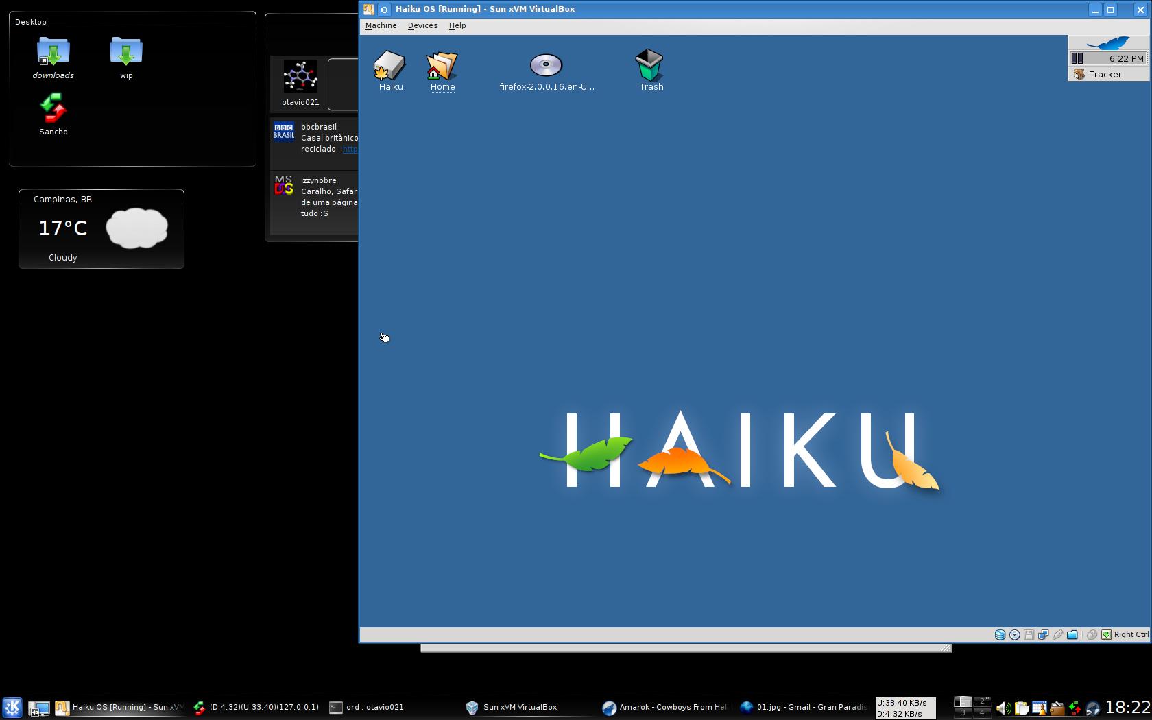Open the Devices menu in VirtualBox
Image resolution: width=1152 pixels, height=720 pixels.
point(422,25)
